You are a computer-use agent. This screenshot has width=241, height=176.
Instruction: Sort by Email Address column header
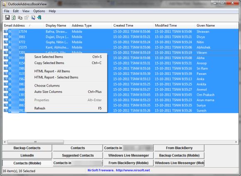click(x=23, y=25)
